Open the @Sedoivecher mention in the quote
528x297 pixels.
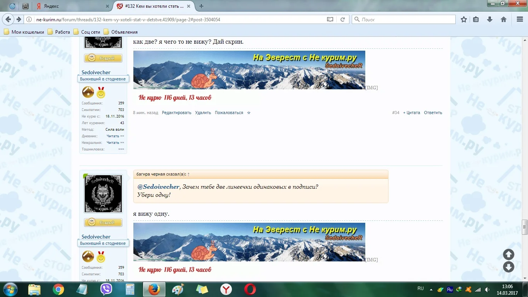tap(158, 187)
